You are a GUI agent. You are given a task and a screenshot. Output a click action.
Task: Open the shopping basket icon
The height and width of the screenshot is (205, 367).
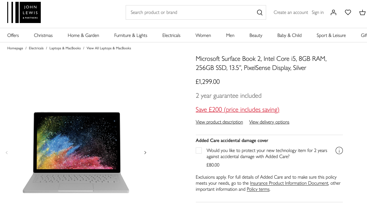362,12
